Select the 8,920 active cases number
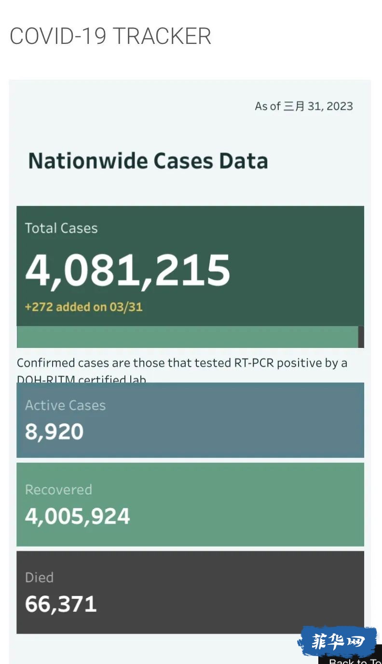This screenshot has height=664, width=382. [x=55, y=431]
